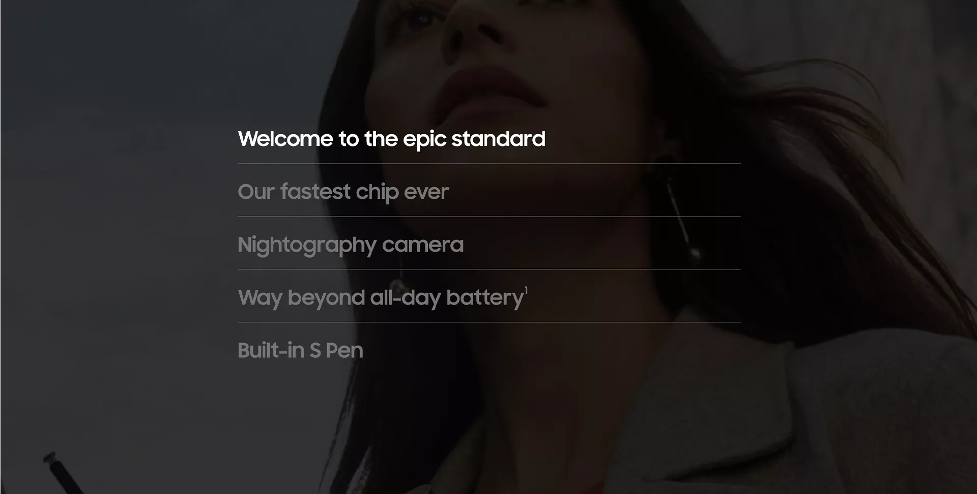Click the divider line under 'Our fastest chip ever'

pyautogui.click(x=489, y=217)
